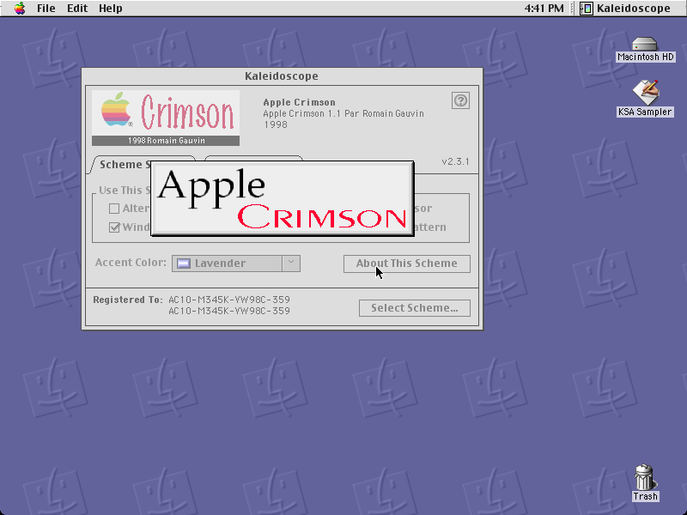Image resolution: width=687 pixels, height=515 pixels.
Task: Toggle the first checkbox starting with Alter
Action: (x=114, y=209)
